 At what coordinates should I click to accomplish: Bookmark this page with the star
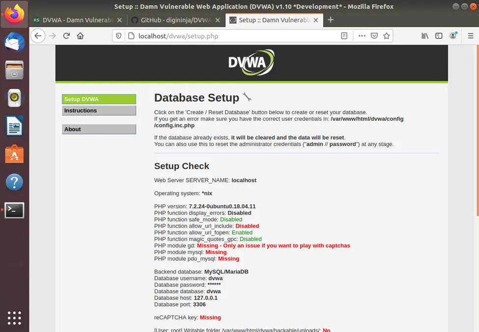(x=387, y=36)
